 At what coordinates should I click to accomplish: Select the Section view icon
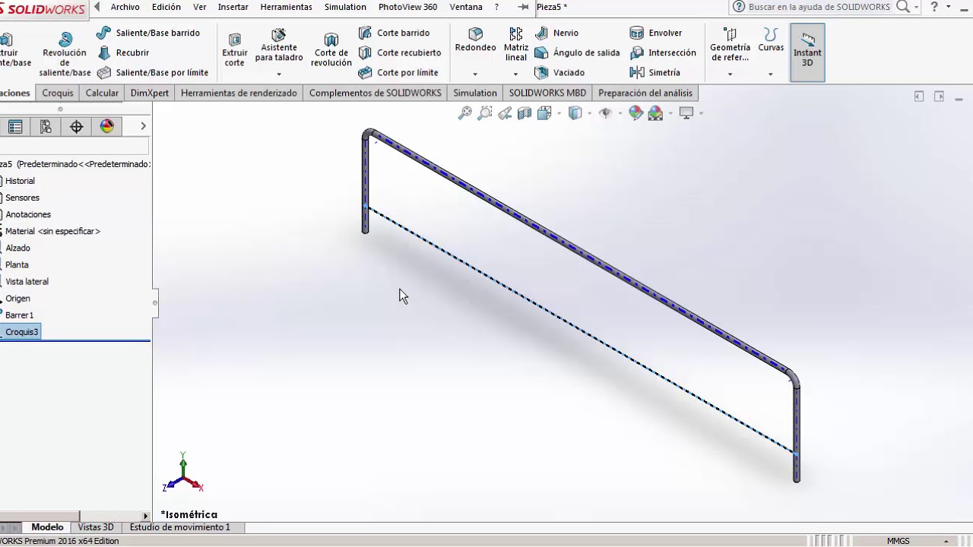(525, 113)
